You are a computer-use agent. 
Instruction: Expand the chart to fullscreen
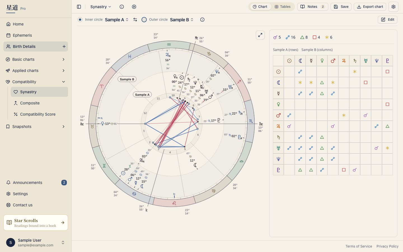260,35
